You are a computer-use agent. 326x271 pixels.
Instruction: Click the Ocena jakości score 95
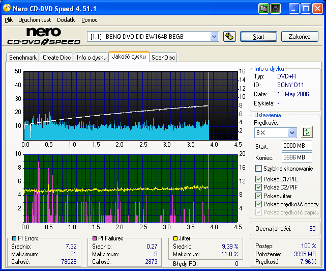[312, 229]
